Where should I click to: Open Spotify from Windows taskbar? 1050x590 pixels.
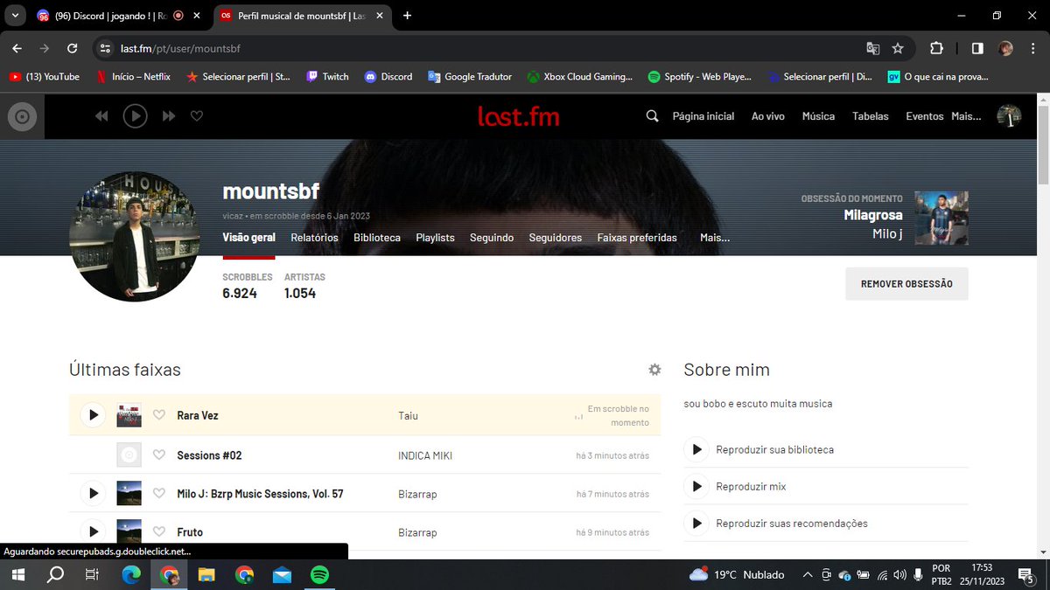coord(319,574)
